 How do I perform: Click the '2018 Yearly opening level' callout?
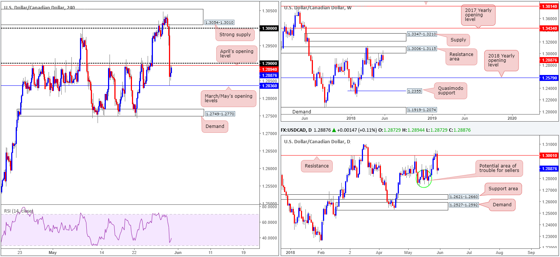(501, 61)
